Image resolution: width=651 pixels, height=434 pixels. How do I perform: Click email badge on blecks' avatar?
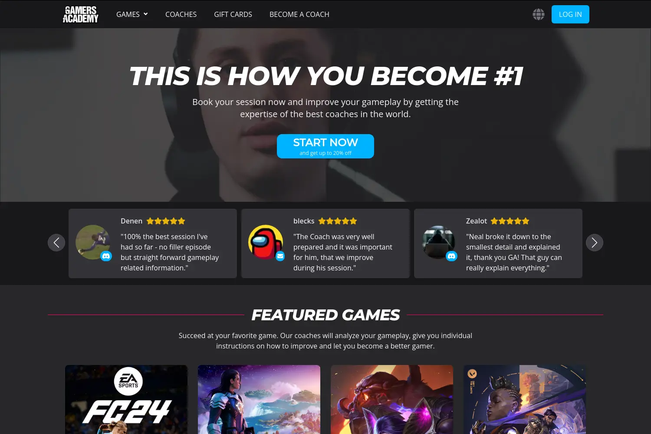(280, 256)
